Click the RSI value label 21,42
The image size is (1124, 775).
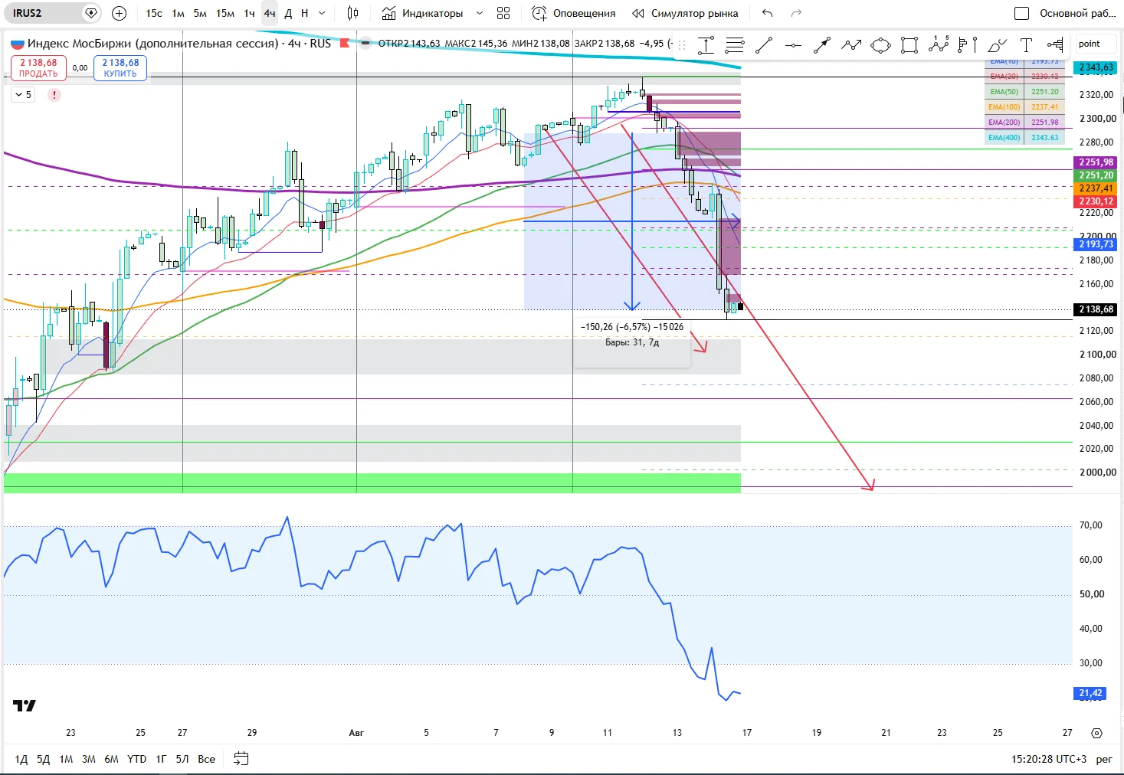click(x=1090, y=693)
